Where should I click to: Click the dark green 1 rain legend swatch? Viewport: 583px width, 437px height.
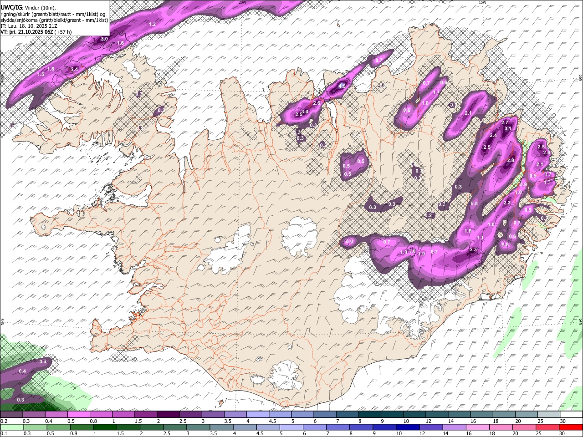pyautogui.click(x=104, y=427)
